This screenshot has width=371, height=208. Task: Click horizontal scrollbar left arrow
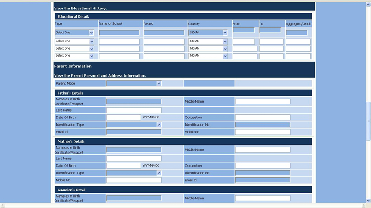(x=3, y=205)
